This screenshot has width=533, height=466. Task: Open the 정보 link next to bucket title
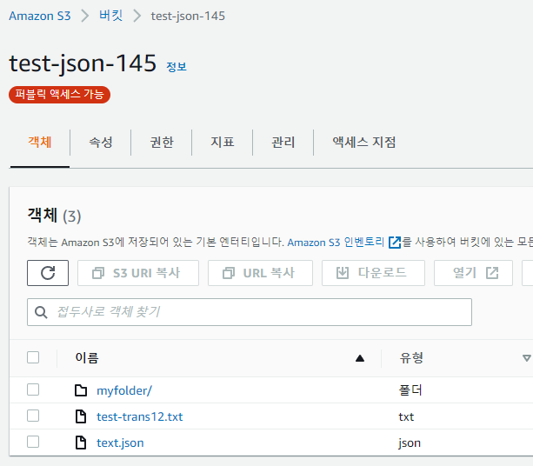click(177, 67)
